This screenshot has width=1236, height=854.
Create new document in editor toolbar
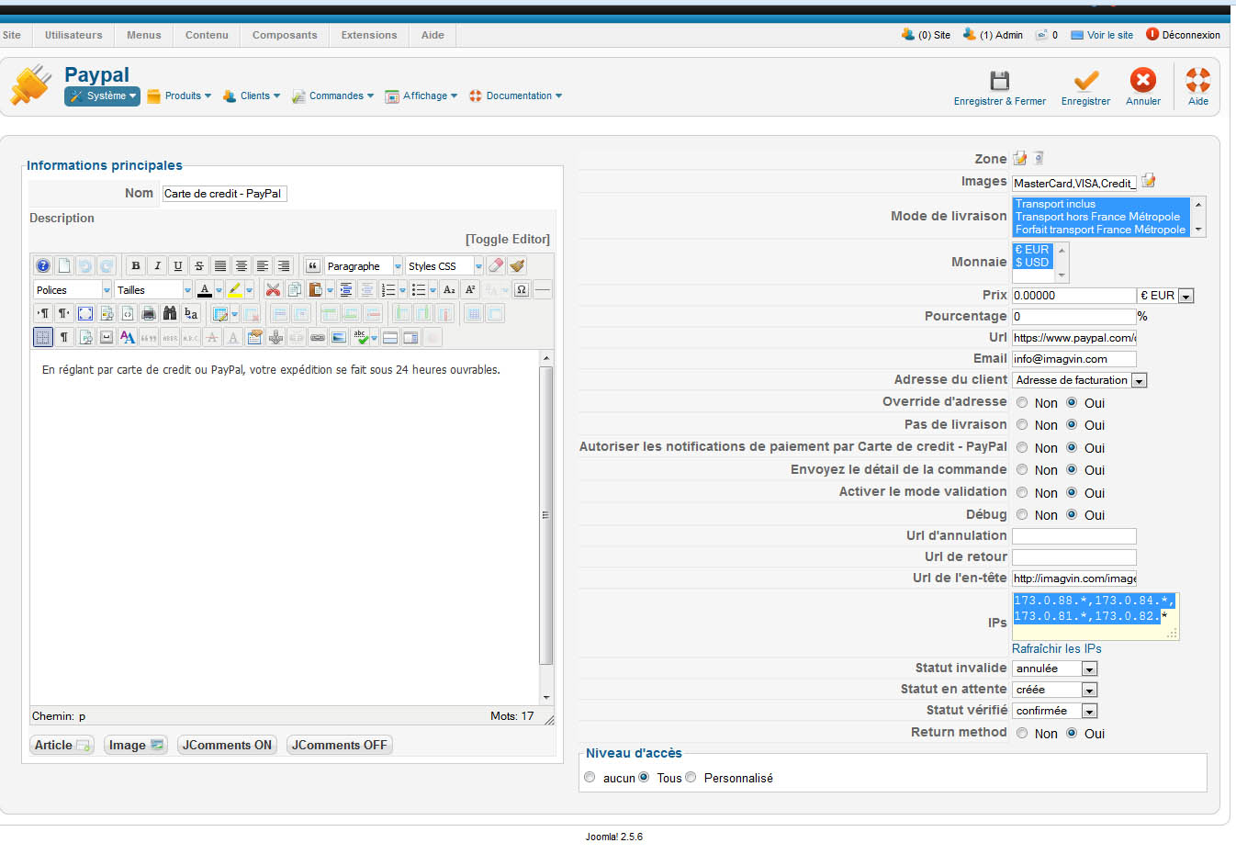tap(63, 265)
